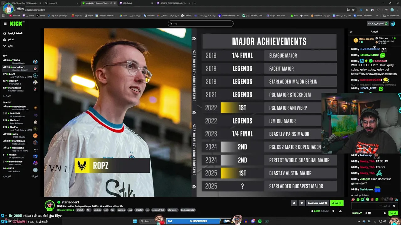Click the Windows Start button
401x225 pixels.
pyautogui.click(x=135, y=221)
